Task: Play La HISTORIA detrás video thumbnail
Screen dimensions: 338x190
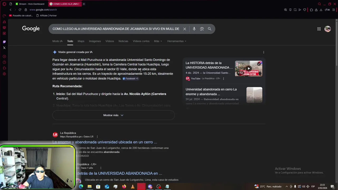Action: [x=248, y=68]
